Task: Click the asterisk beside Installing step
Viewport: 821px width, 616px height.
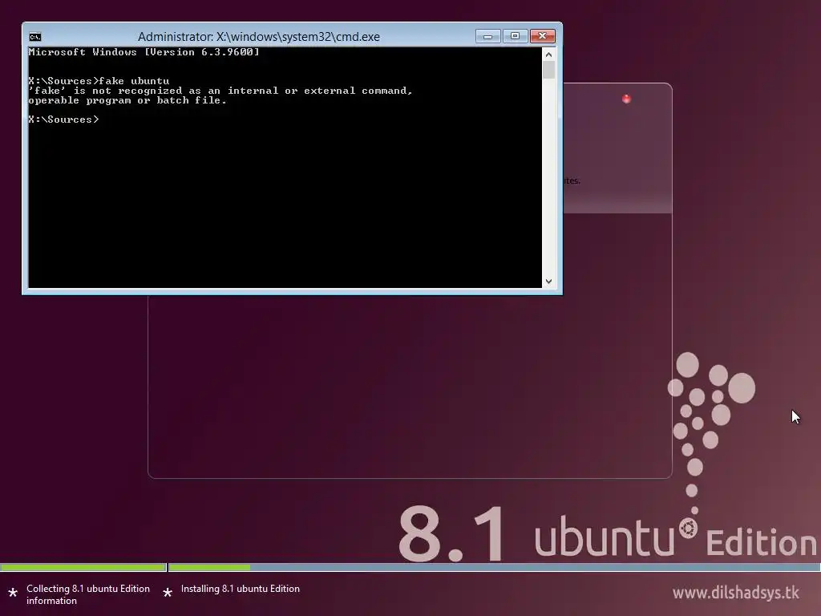Action: [168, 593]
